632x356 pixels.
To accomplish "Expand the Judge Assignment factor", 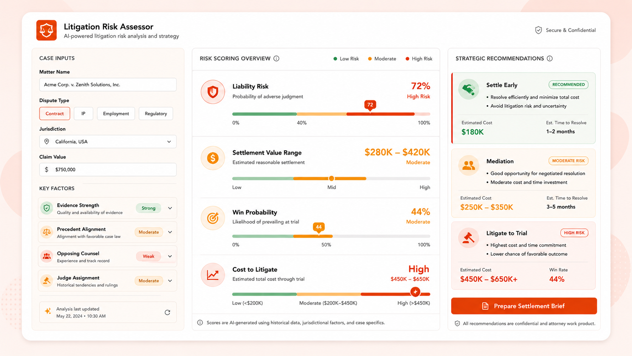I will pos(170,281).
